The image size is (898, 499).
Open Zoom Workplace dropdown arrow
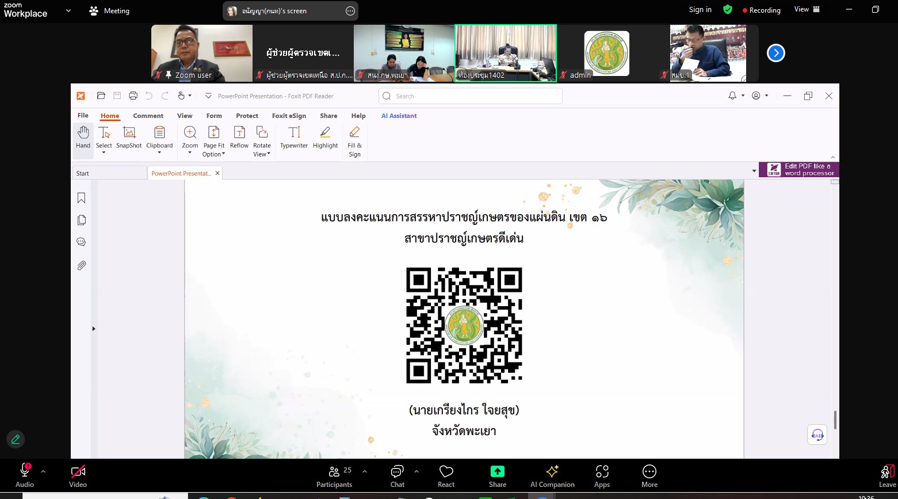pyautogui.click(x=68, y=10)
